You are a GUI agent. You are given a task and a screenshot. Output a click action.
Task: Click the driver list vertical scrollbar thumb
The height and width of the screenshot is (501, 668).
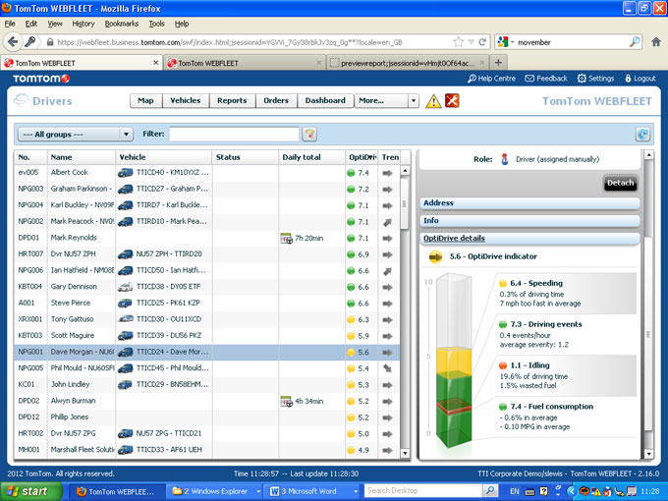[405, 203]
